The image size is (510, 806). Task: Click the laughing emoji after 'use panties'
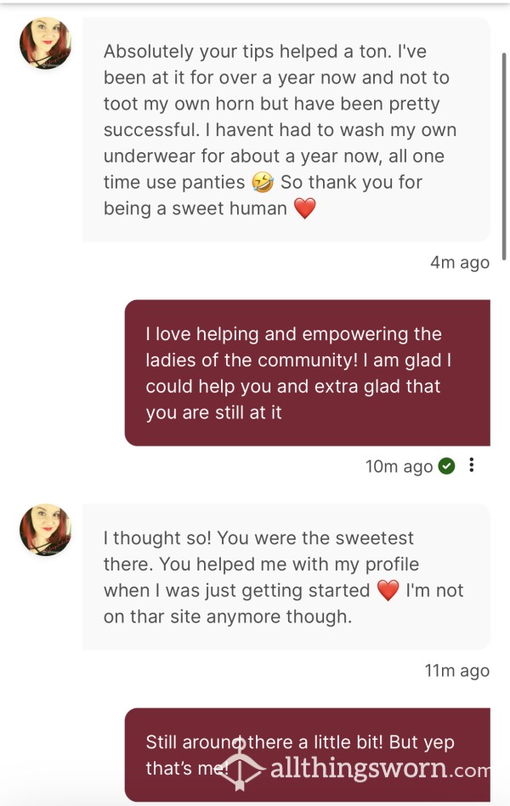(263, 183)
